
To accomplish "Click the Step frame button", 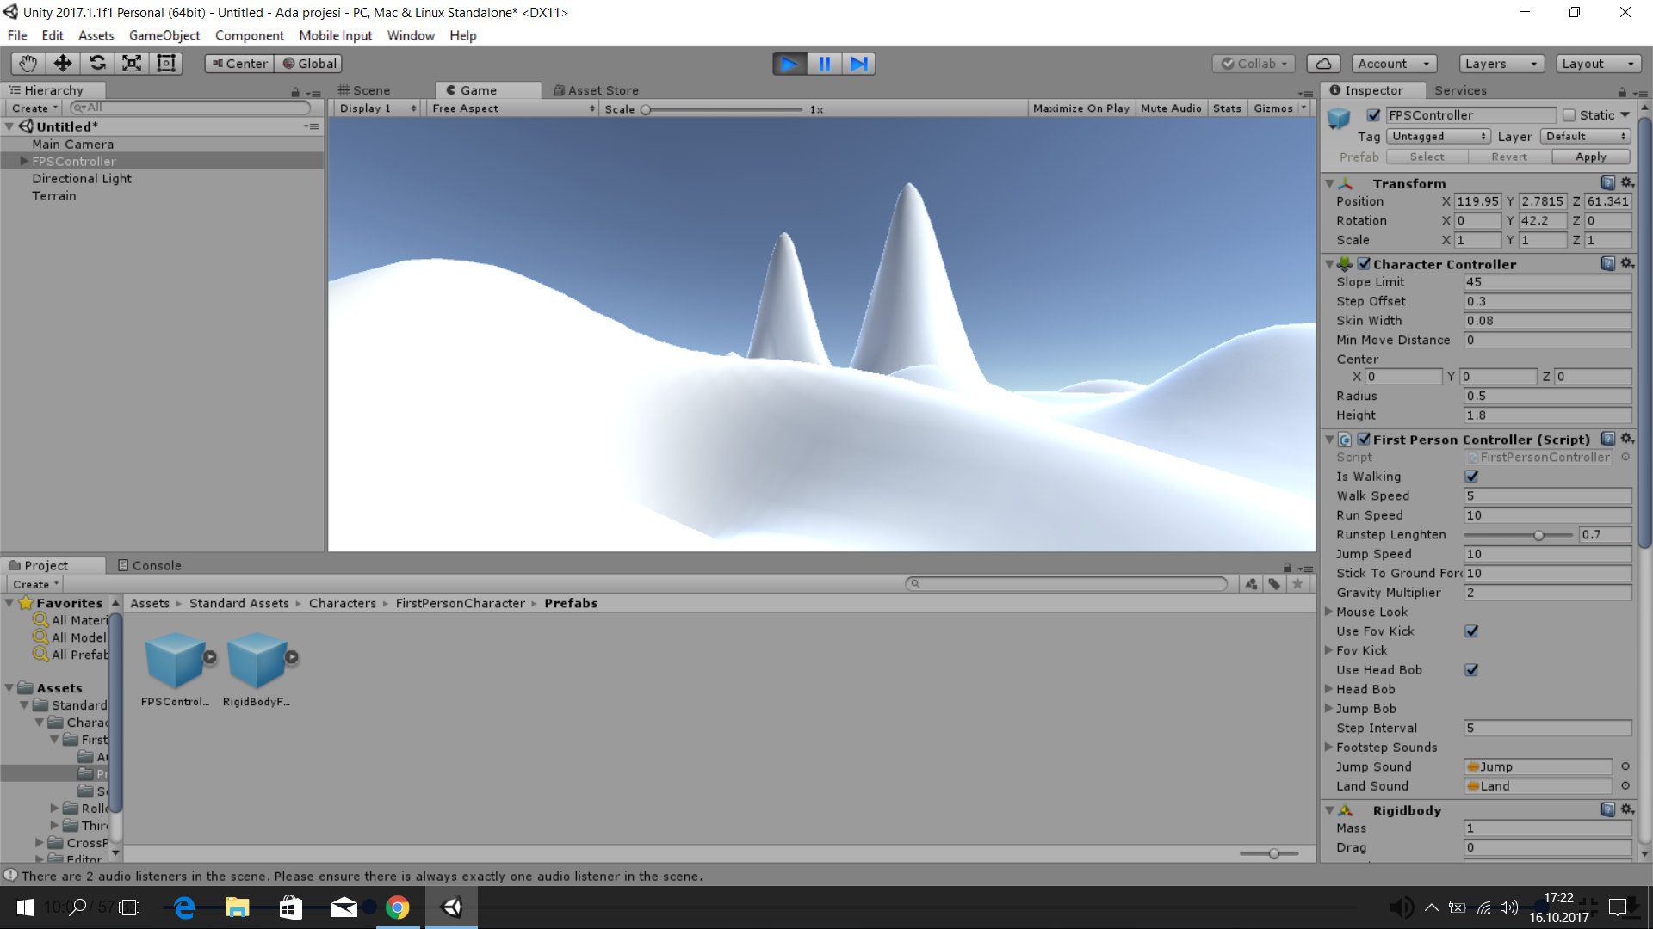I will point(858,64).
